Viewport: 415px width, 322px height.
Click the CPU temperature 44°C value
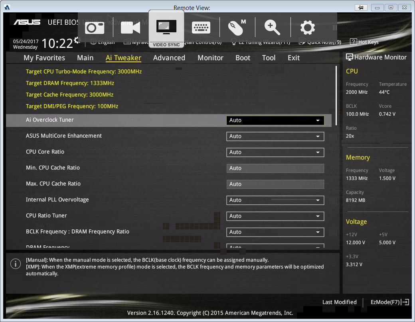pyautogui.click(x=384, y=92)
